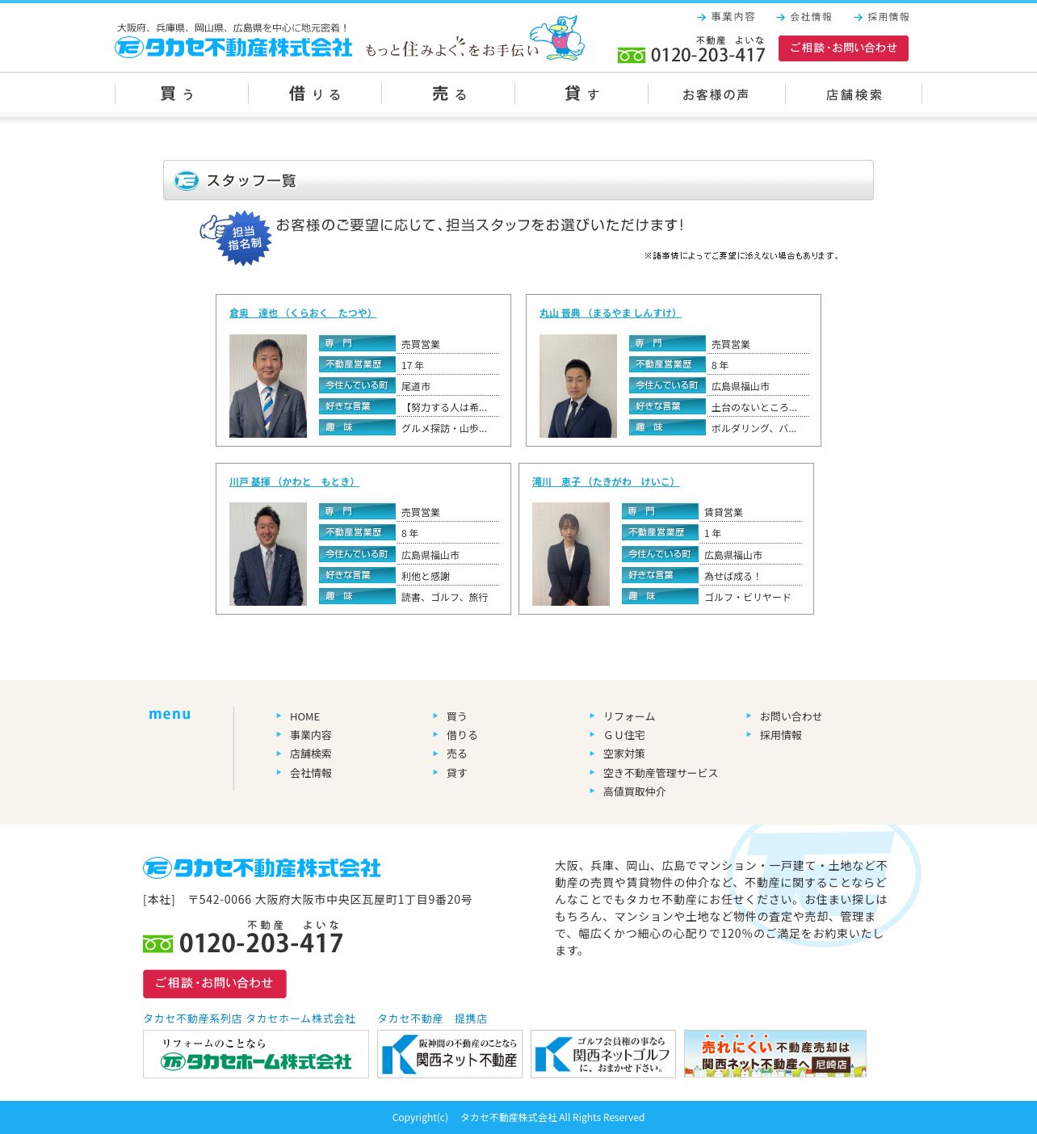Screen dimensions: 1037x1134
Task: Click the red ご相談・お問い合わせ header button
Action: click(x=843, y=48)
